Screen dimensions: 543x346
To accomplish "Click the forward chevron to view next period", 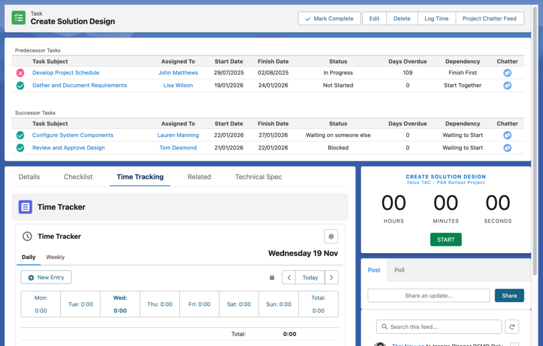I will (x=331, y=277).
